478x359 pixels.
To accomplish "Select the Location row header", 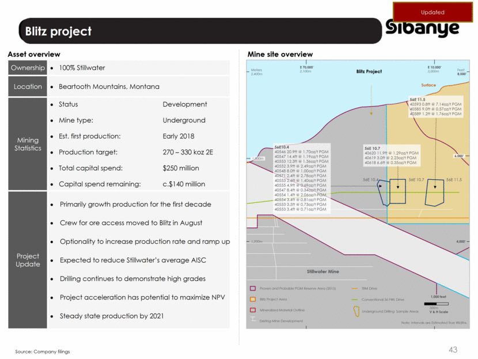I will (x=28, y=87).
